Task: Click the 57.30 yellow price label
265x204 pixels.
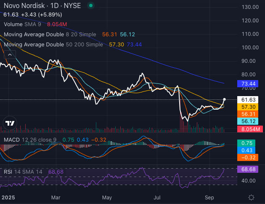Action: [248, 107]
